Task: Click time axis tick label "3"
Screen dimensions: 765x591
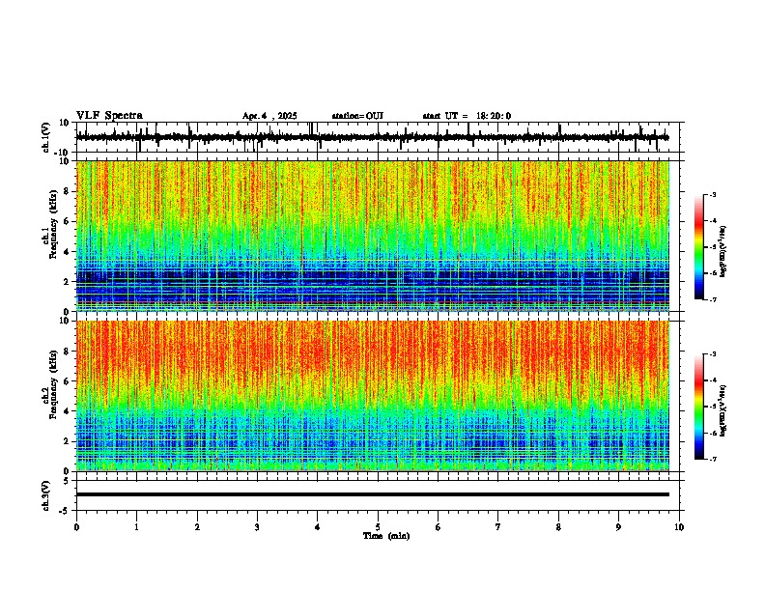Action: pos(257,527)
